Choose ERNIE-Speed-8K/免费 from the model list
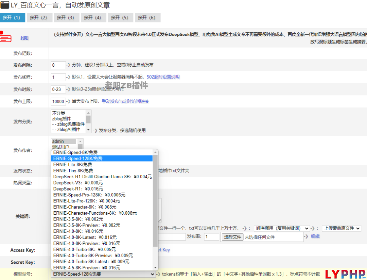 (102, 152)
